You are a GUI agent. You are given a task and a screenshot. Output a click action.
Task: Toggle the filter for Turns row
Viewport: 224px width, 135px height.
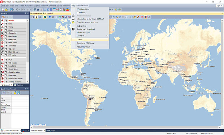coord(6,27)
